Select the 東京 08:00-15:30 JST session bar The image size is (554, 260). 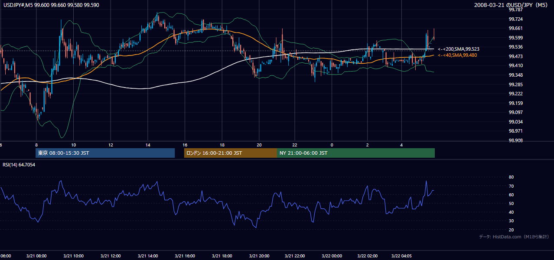[105, 153]
